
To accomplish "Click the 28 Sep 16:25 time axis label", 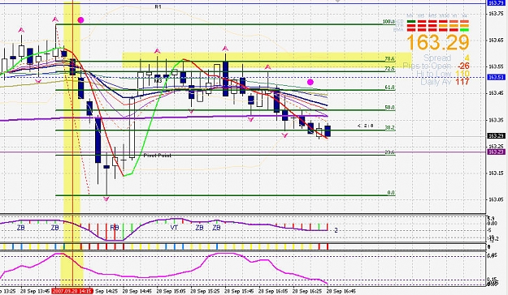I will point(306,291).
